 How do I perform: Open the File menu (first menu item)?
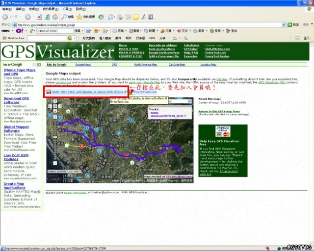(7, 9)
